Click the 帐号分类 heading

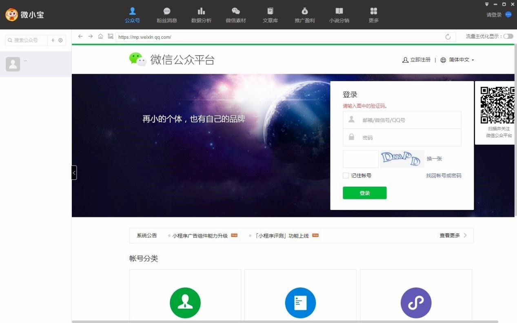coord(144,259)
